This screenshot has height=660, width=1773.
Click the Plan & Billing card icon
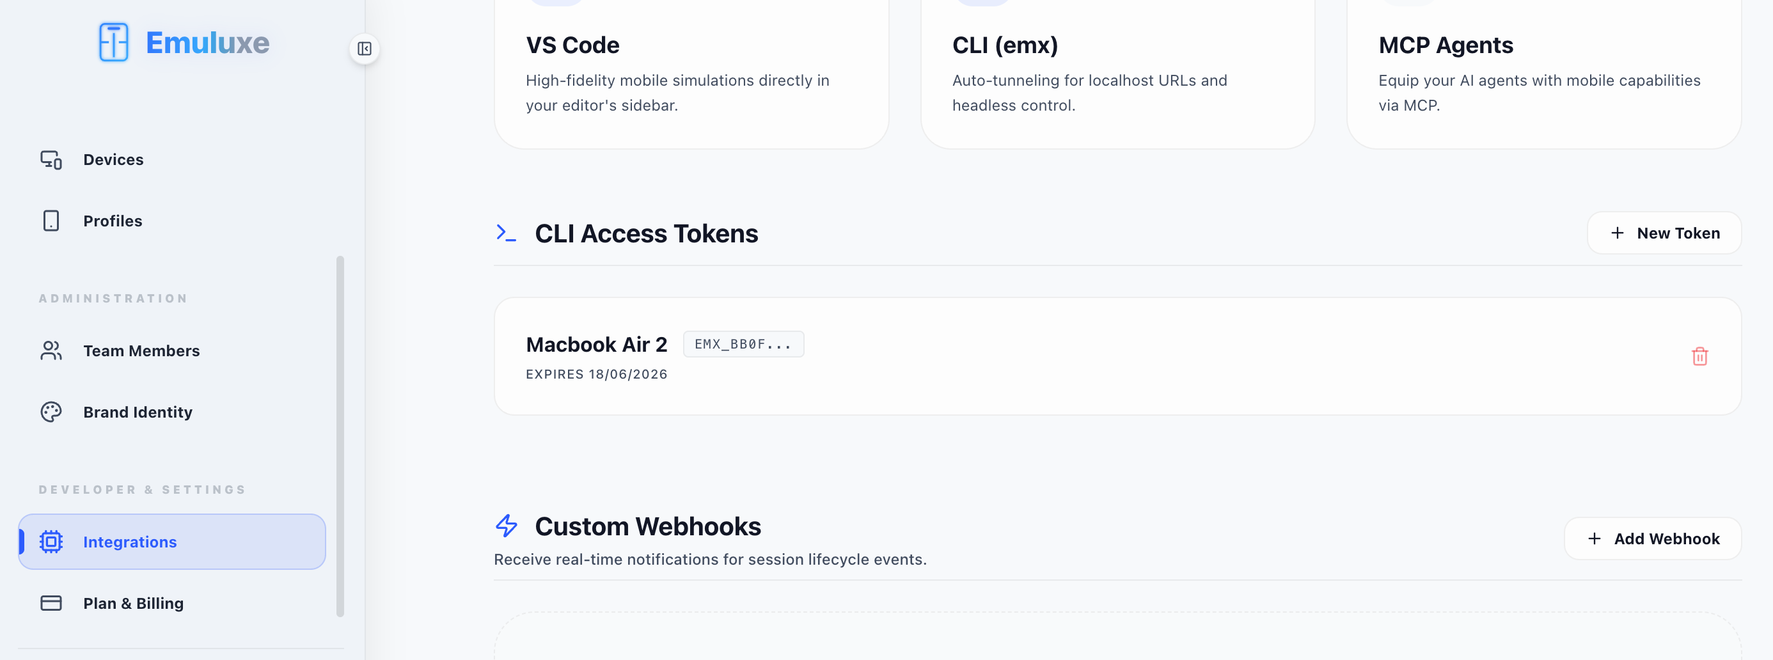(x=51, y=604)
